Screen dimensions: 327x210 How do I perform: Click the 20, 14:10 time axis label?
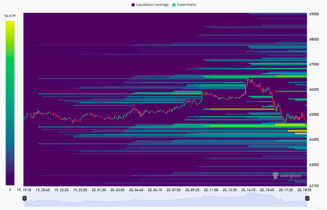point(248,190)
